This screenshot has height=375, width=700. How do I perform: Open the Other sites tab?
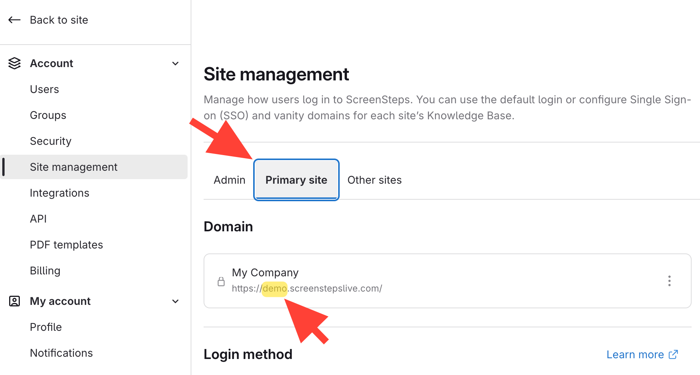374,180
